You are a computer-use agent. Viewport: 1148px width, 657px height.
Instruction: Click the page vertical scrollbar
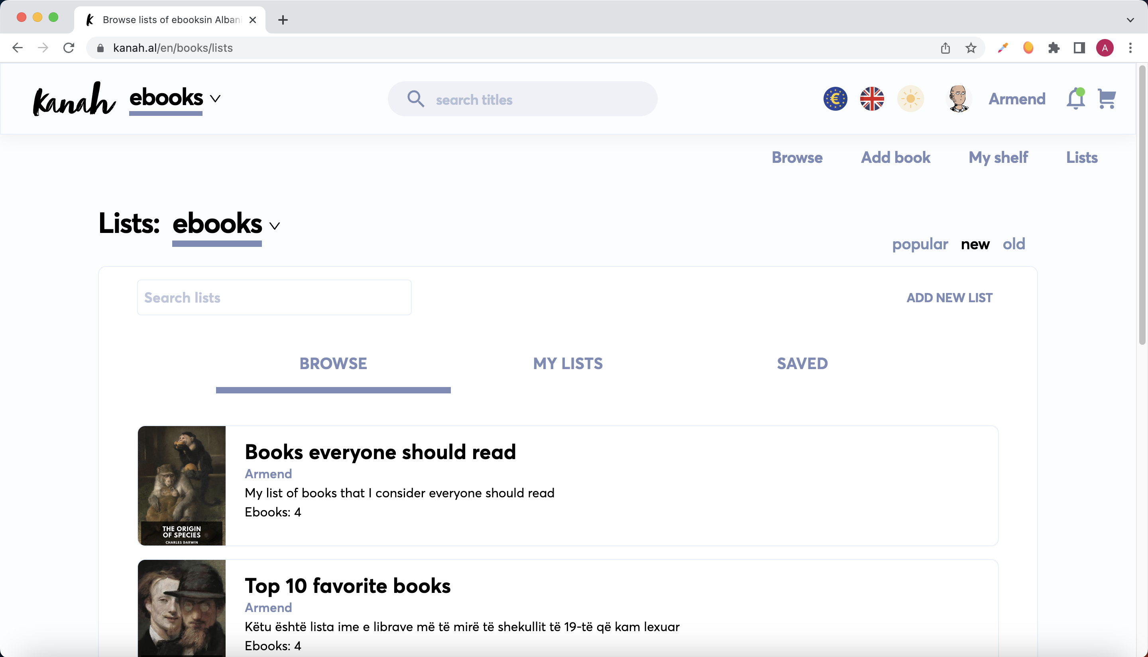[1142, 205]
